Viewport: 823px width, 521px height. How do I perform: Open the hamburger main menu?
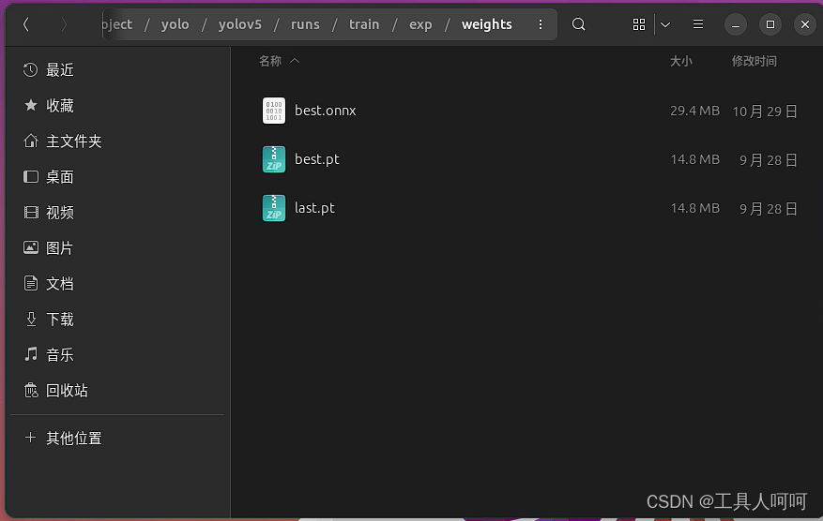[698, 24]
